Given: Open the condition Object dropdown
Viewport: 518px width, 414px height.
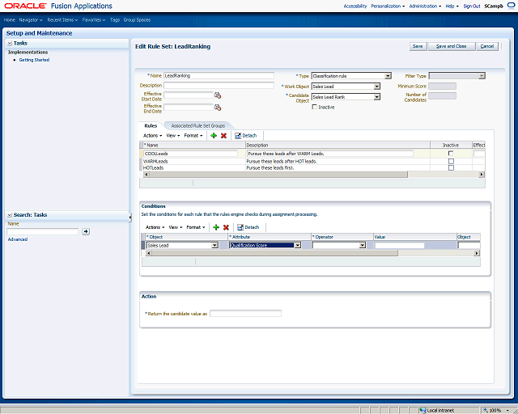Looking at the screenshot, I should click(x=215, y=245).
